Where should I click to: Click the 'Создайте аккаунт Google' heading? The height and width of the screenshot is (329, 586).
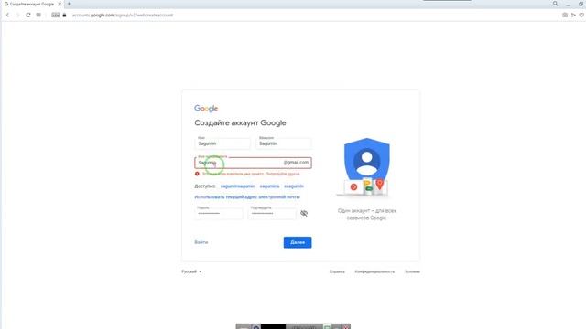240,122
